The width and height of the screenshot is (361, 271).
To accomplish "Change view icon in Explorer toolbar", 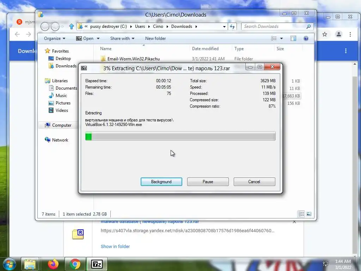I will (274, 38).
